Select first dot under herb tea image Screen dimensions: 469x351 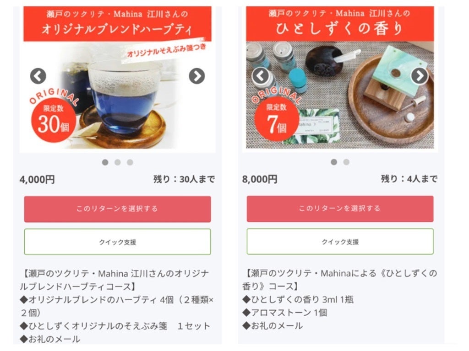pos(105,162)
